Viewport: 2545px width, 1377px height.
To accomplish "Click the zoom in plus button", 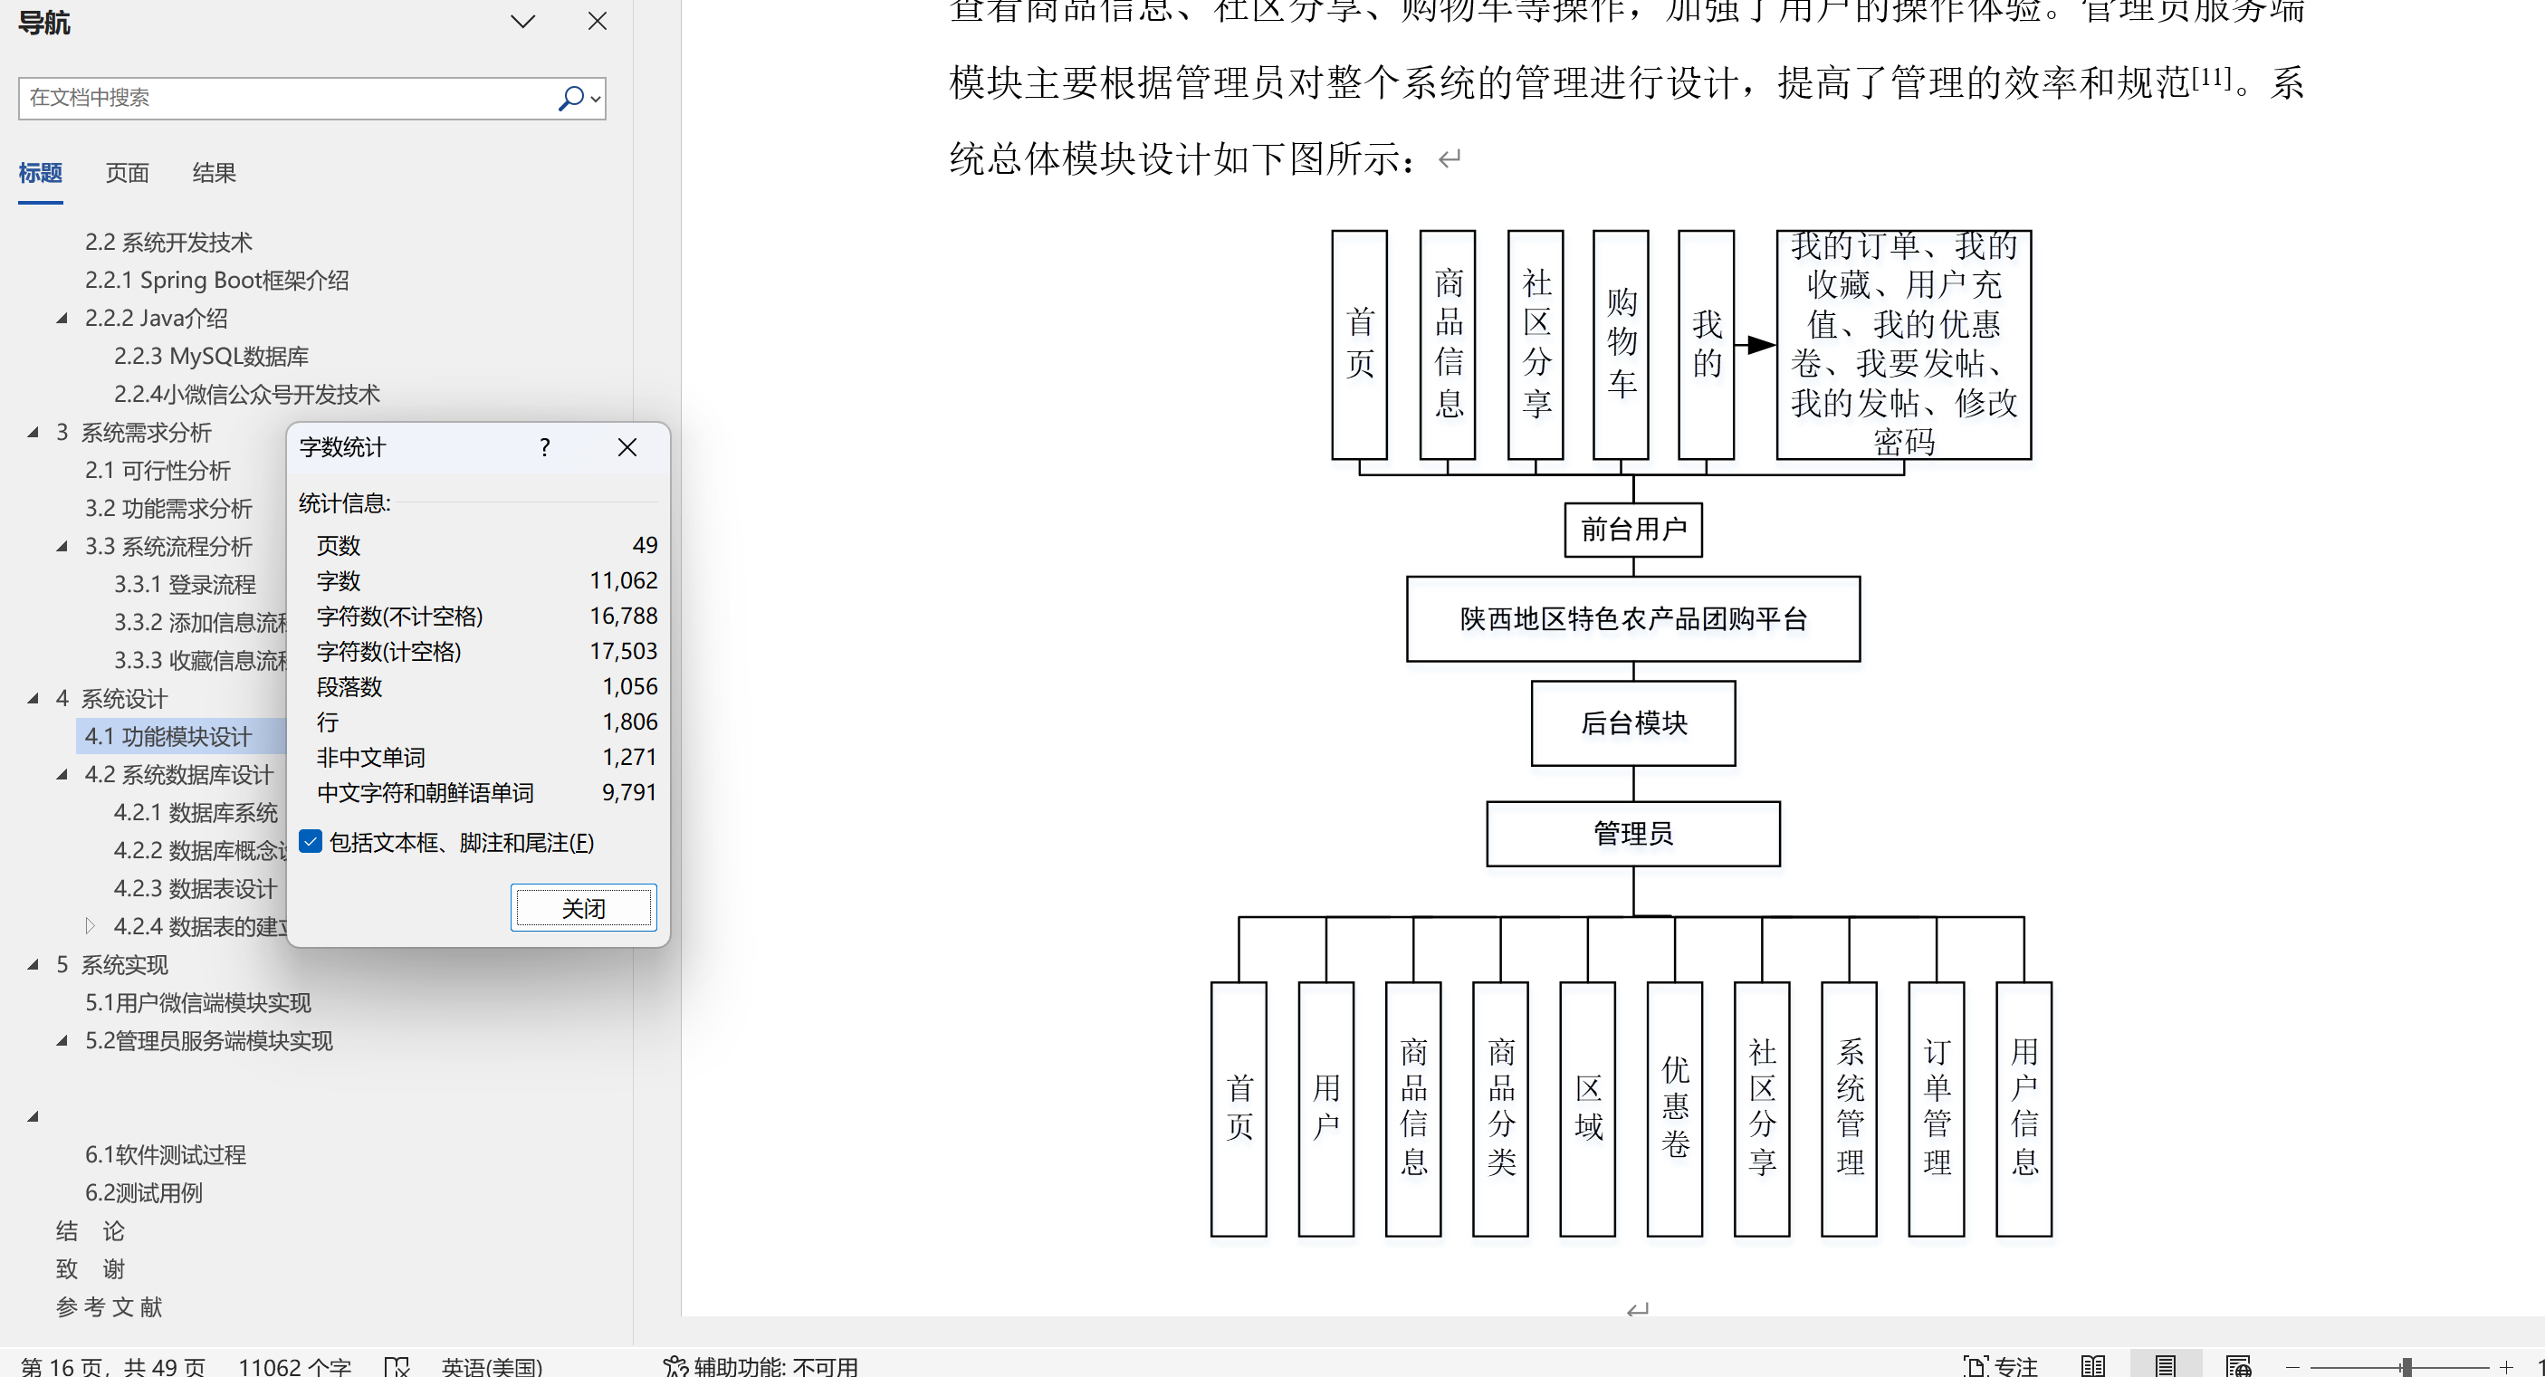I will [x=2506, y=1367].
